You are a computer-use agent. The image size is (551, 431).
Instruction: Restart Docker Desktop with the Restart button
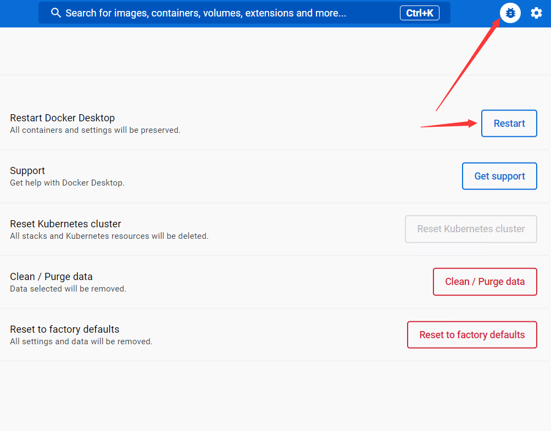(509, 124)
